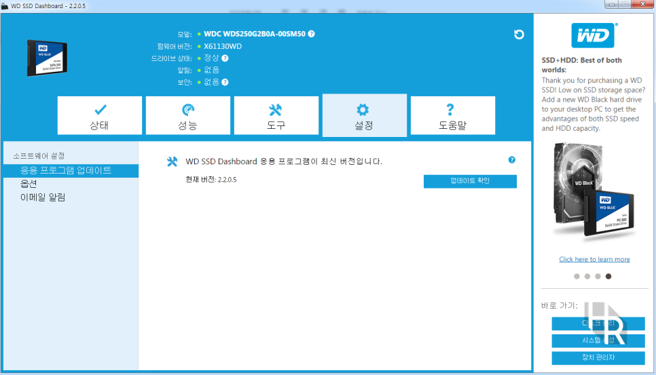Switch to the 상태 (Status) tab

click(100, 116)
